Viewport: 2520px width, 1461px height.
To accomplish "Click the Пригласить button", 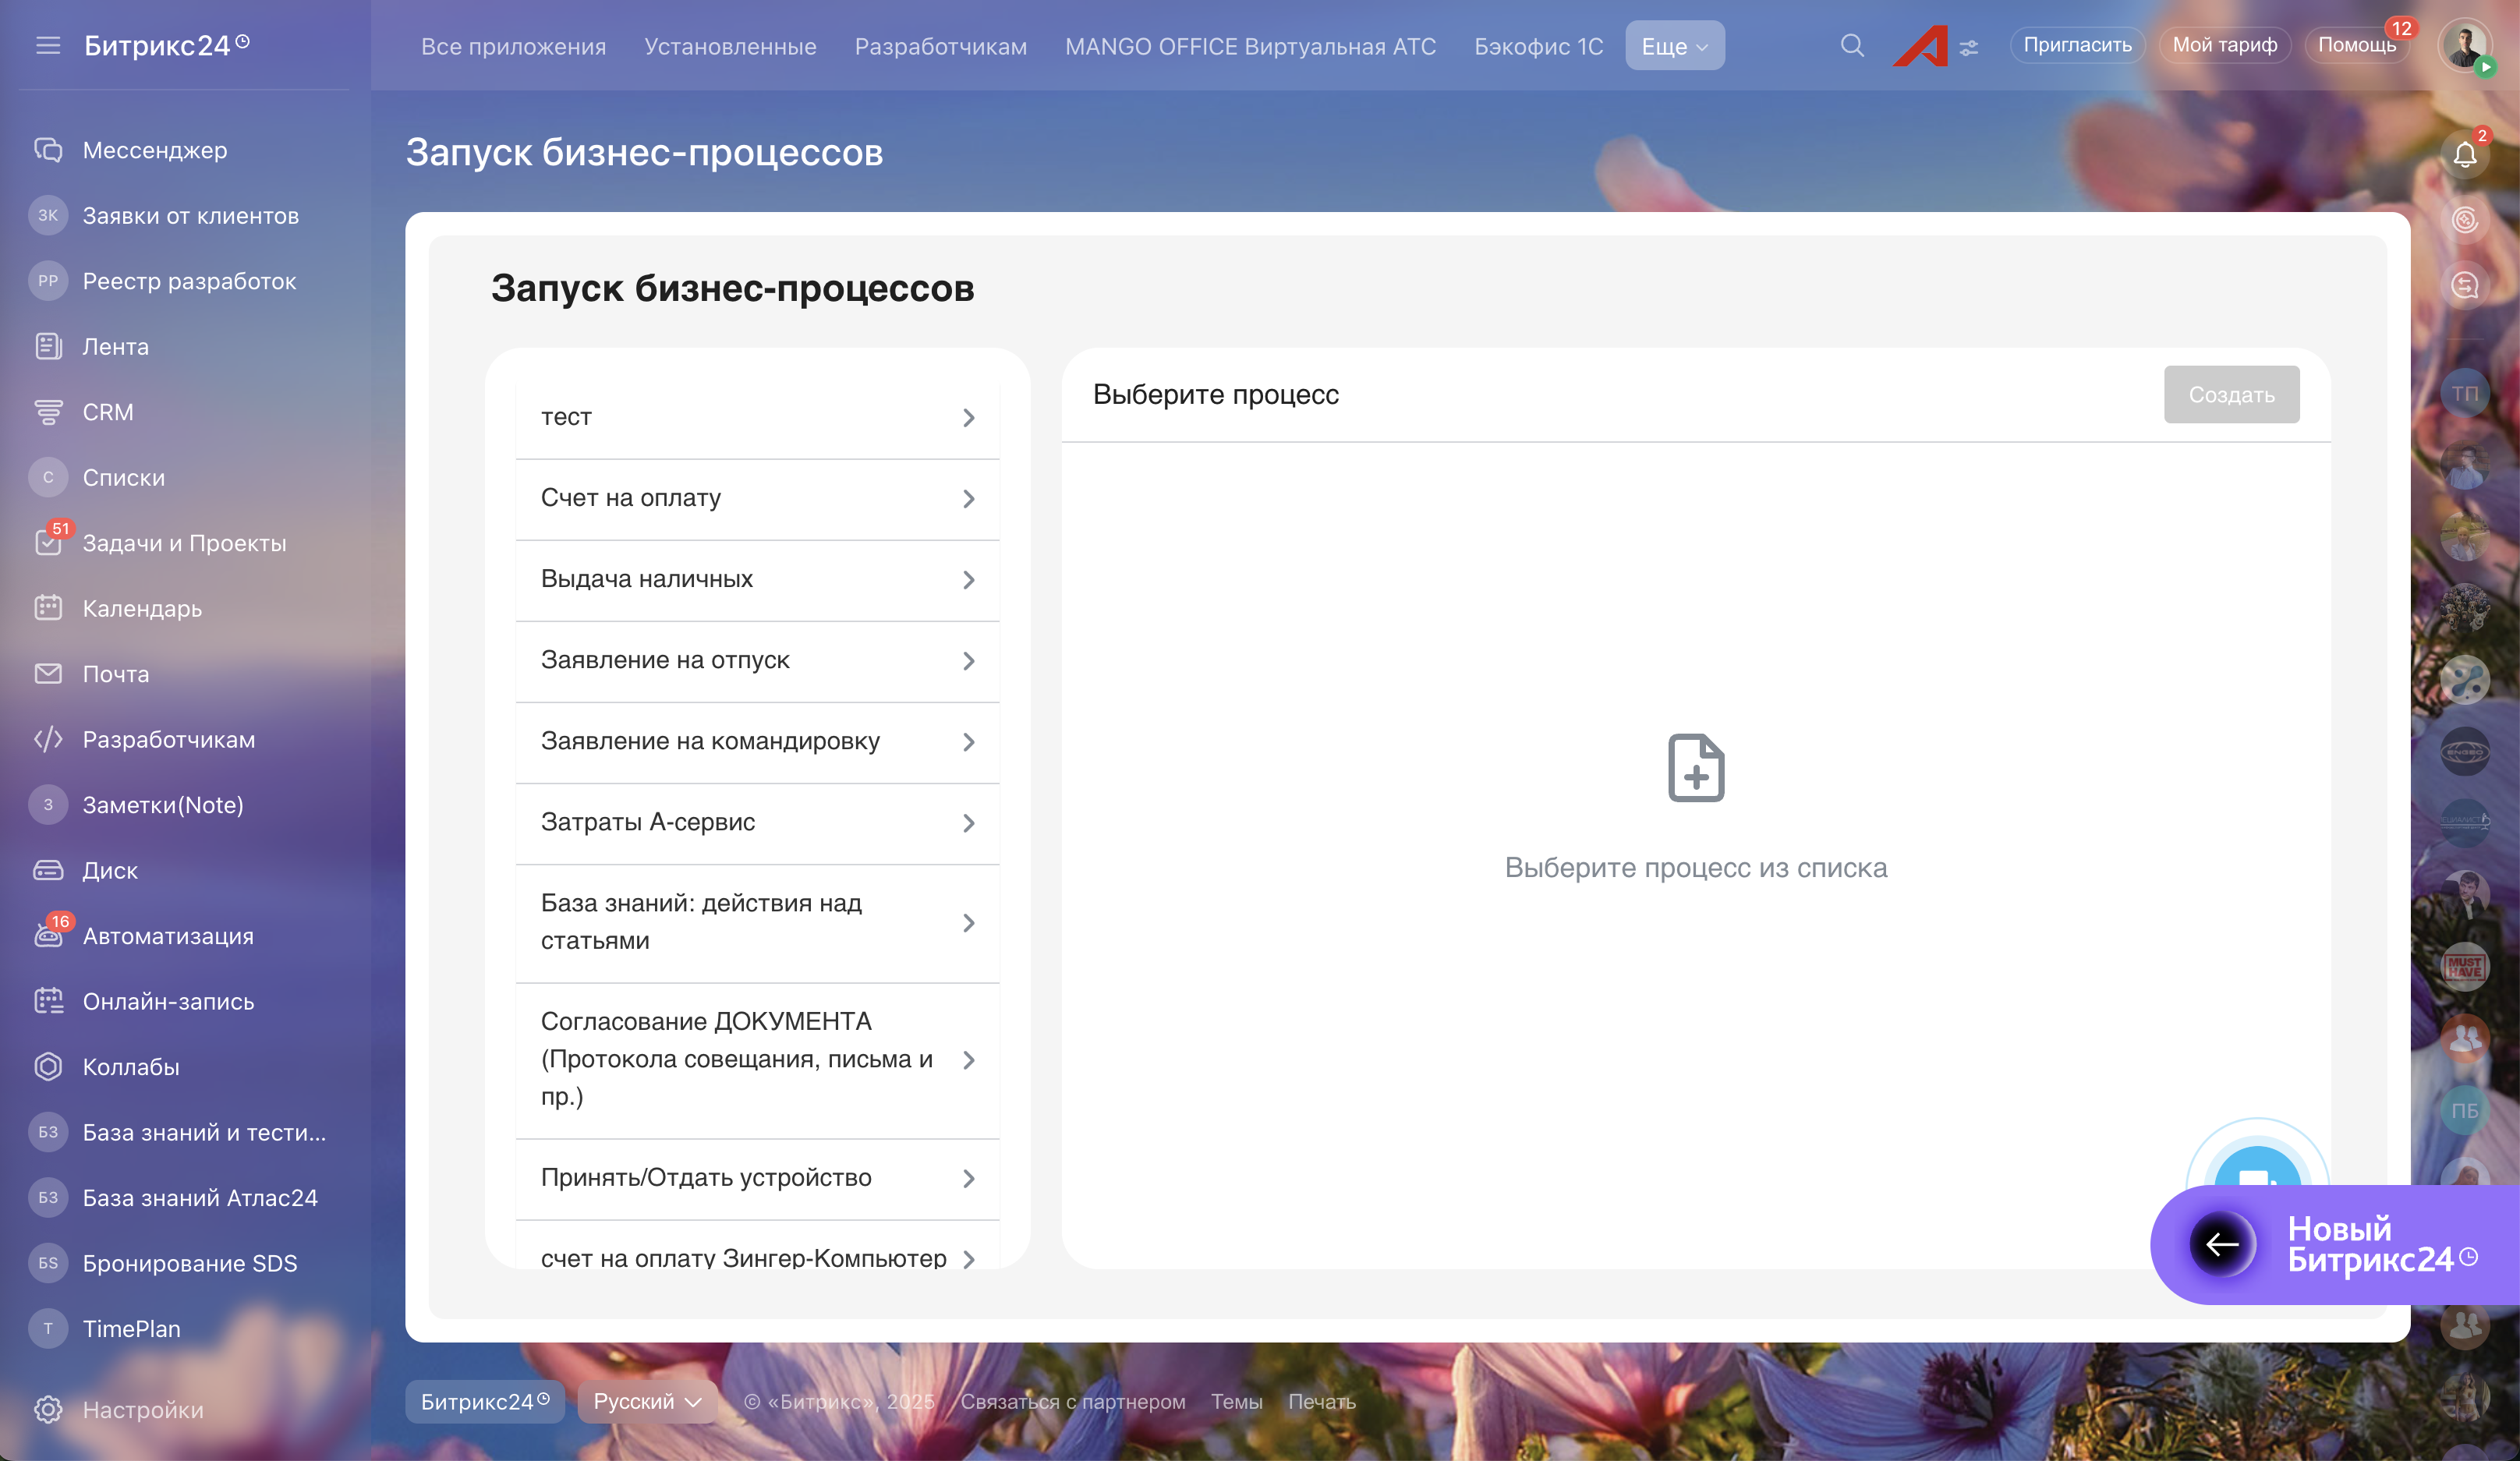I will pos(2077,45).
